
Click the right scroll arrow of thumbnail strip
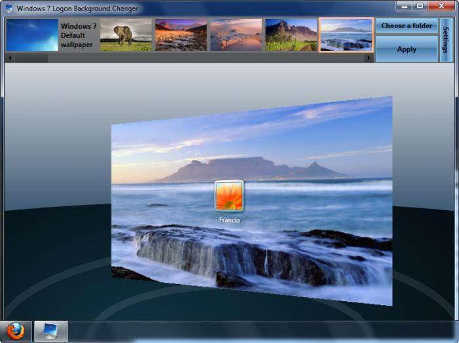369,58
